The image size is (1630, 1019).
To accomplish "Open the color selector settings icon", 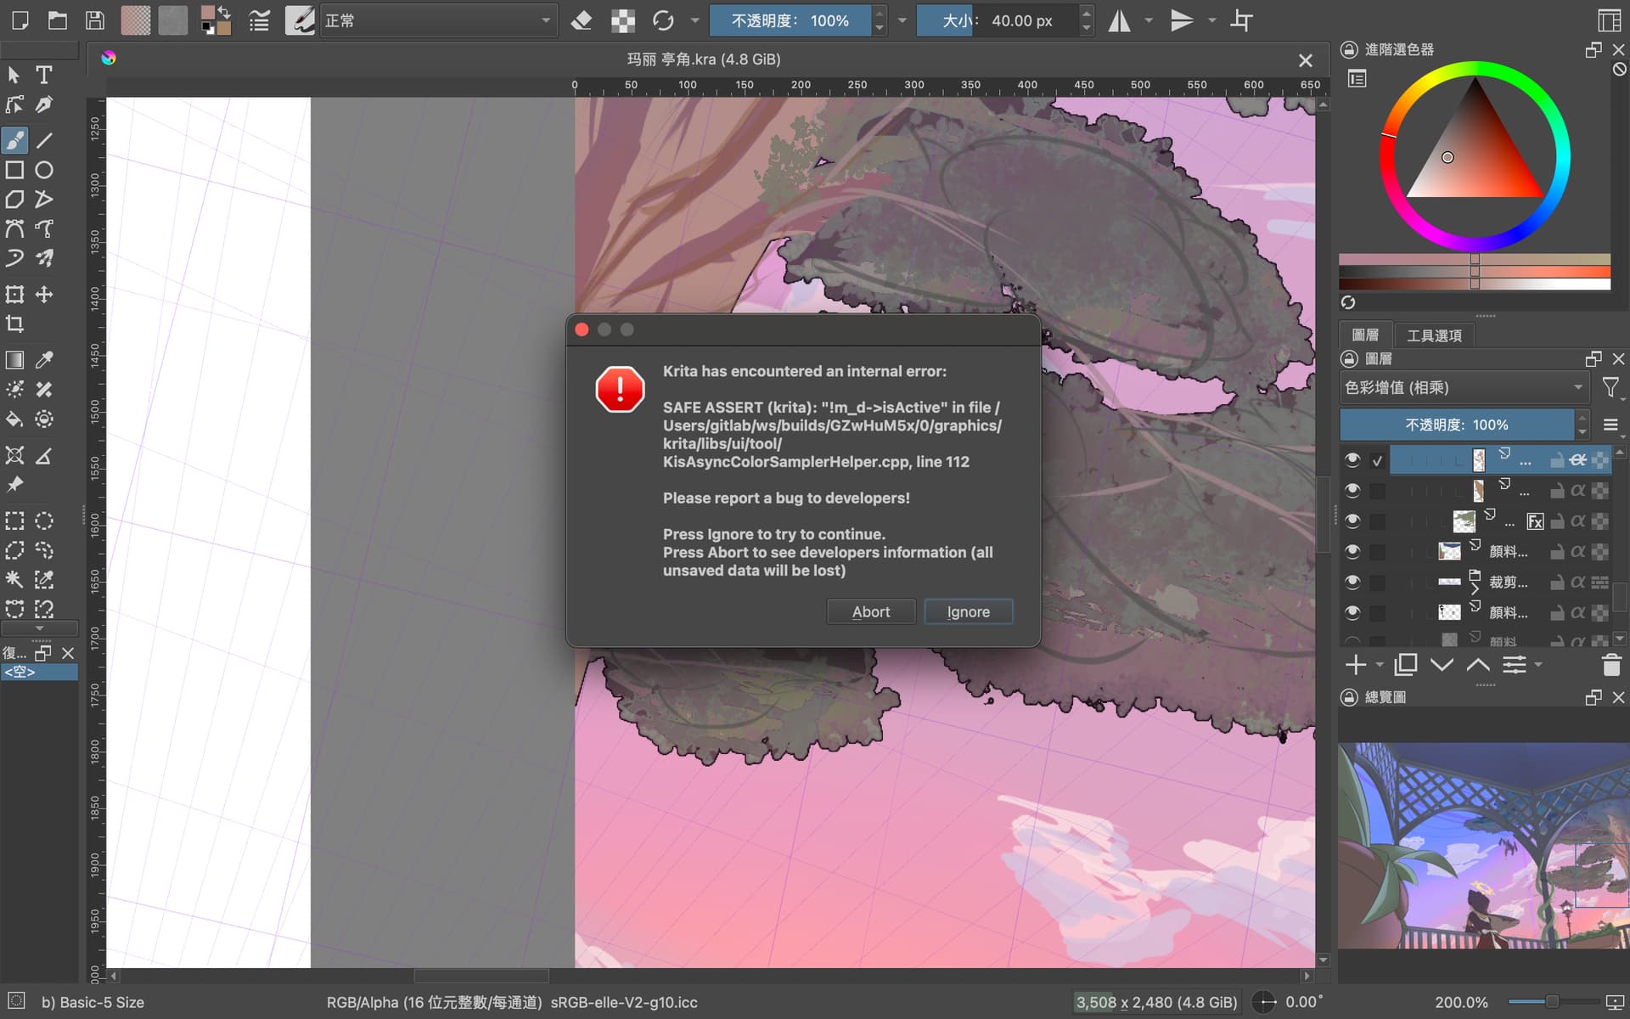I will [1357, 79].
